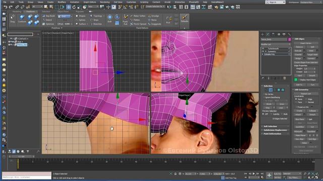Expand the Paint Deformation rollout
The width and height of the screenshot is (323, 181).
276,134
